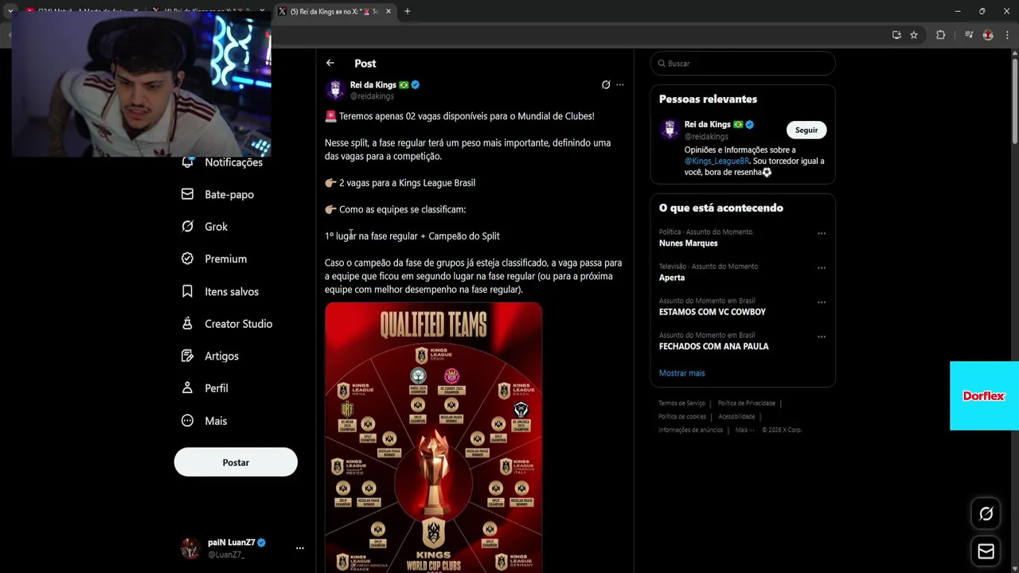
Task: Open Termos de Serviço link
Action: 681,403
